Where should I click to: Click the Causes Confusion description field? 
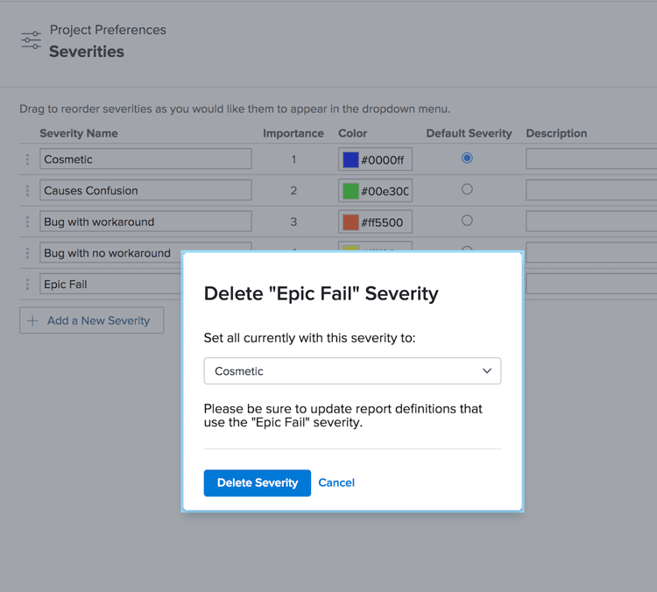(591, 190)
